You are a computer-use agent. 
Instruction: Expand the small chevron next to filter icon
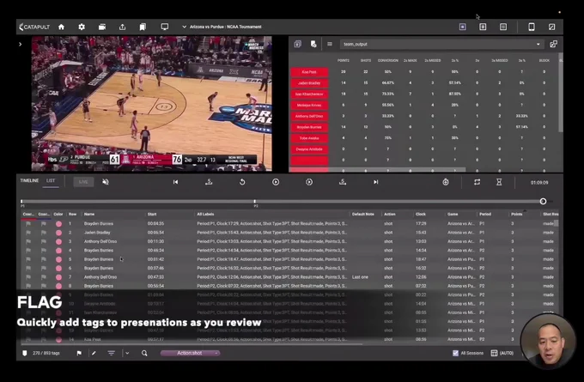tap(127, 353)
